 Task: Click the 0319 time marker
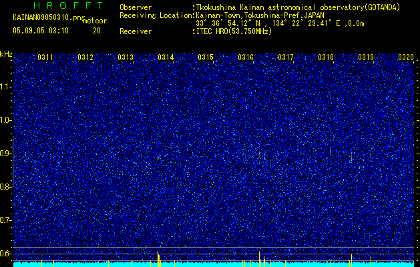366,57
